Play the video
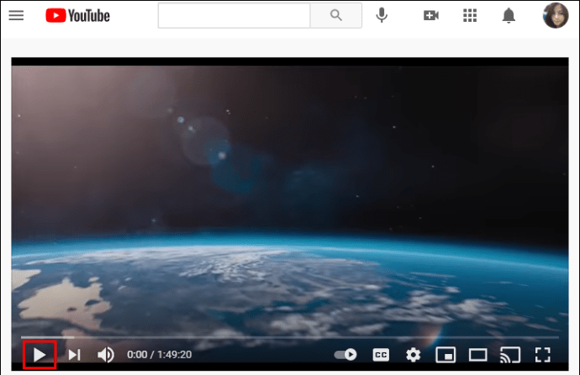Viewport: 580px width, 375px height. (40, 355)
